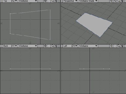Click the pan icon in Top viewport

tap(45, 1)
